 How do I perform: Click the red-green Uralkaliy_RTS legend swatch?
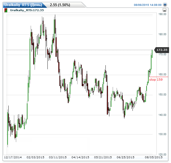point(6,10)
